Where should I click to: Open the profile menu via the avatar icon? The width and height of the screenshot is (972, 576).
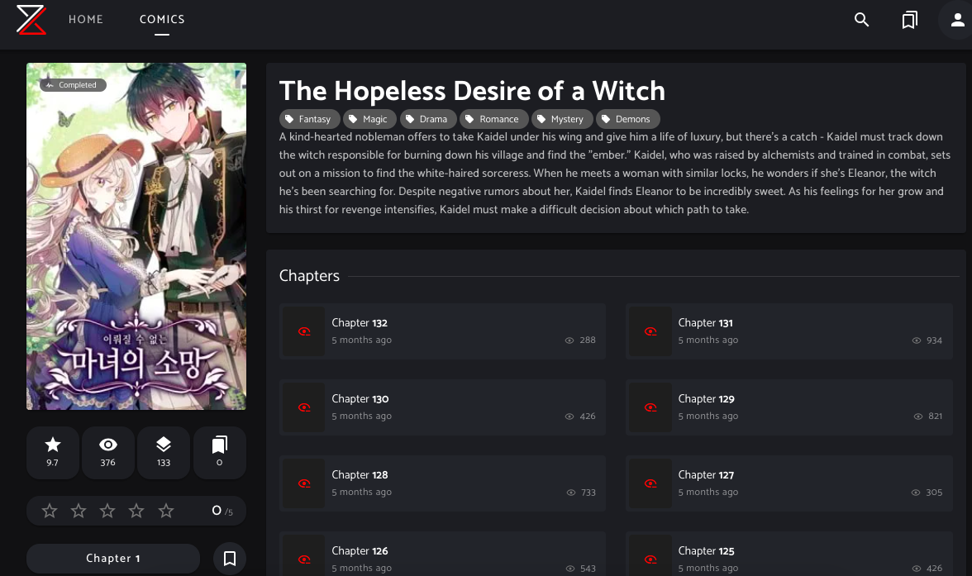(x=955, y=20)
